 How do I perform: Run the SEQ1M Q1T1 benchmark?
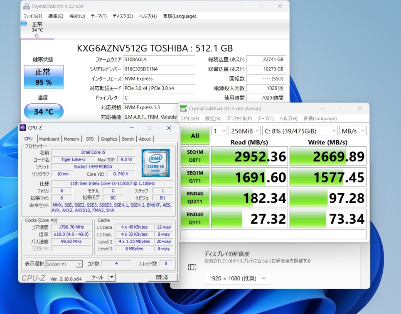point(195,177)
